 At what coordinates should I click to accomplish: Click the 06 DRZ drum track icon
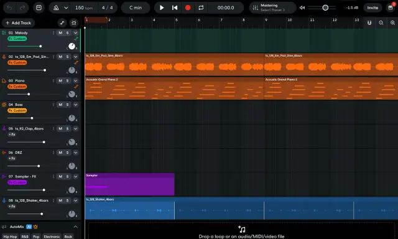point(4,152)
